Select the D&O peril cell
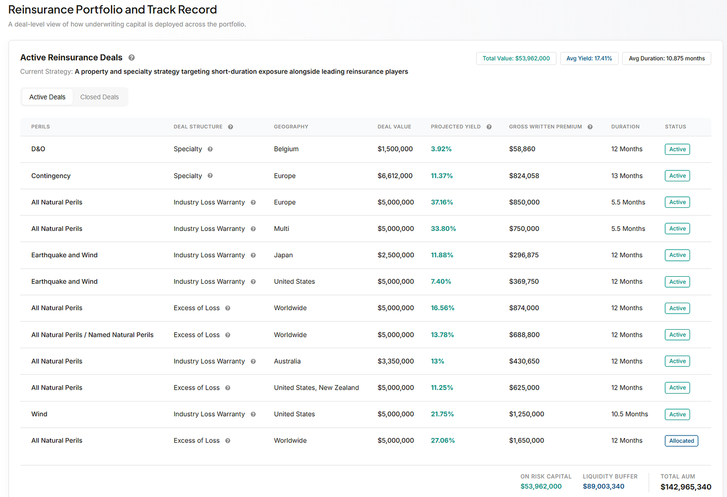 tap(38, 149)
